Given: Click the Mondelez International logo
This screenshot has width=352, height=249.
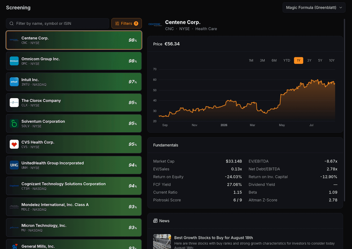Looking at the screenshot, I should 14,207.
